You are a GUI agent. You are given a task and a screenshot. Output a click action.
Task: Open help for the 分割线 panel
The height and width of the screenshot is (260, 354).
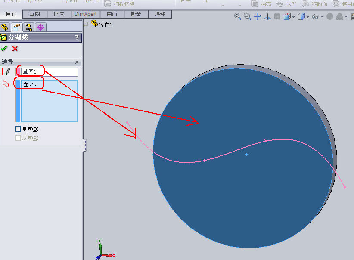77,37
